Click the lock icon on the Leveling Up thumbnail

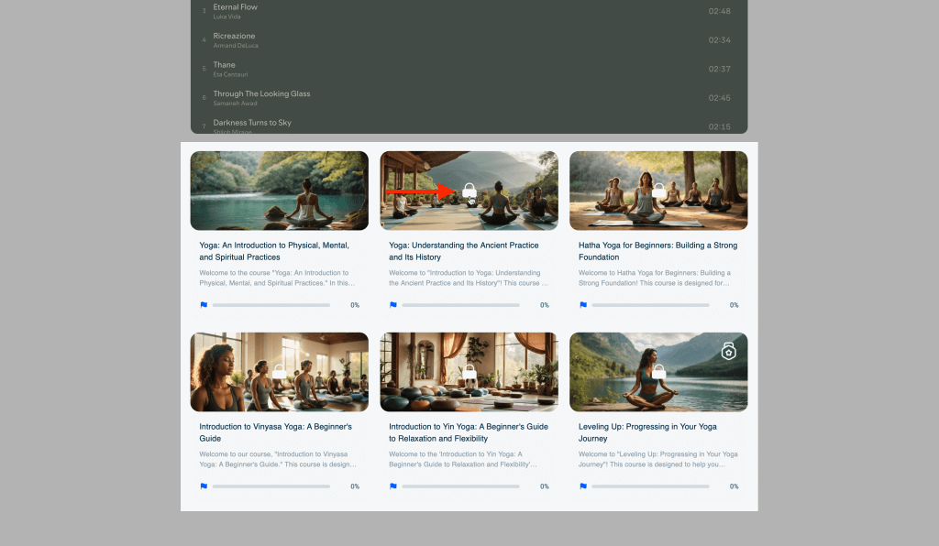pyautogui.click(x=658, y=371)
